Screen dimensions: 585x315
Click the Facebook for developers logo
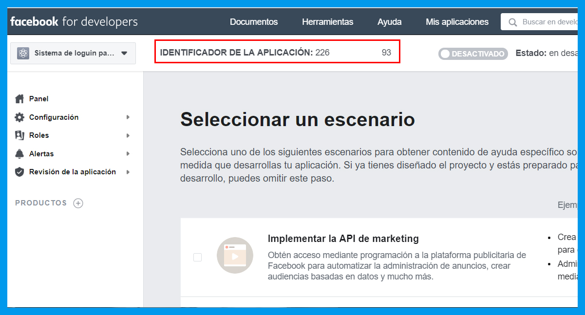coord(74,21)
